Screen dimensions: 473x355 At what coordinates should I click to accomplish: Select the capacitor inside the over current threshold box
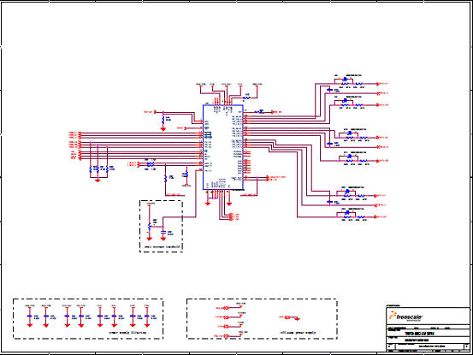(x=163, y=232)
